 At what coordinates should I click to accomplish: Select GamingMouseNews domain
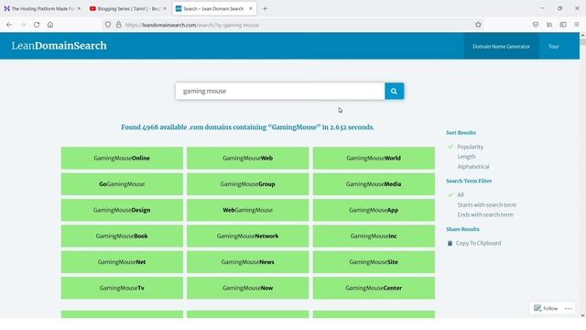(x=248, y=262)
